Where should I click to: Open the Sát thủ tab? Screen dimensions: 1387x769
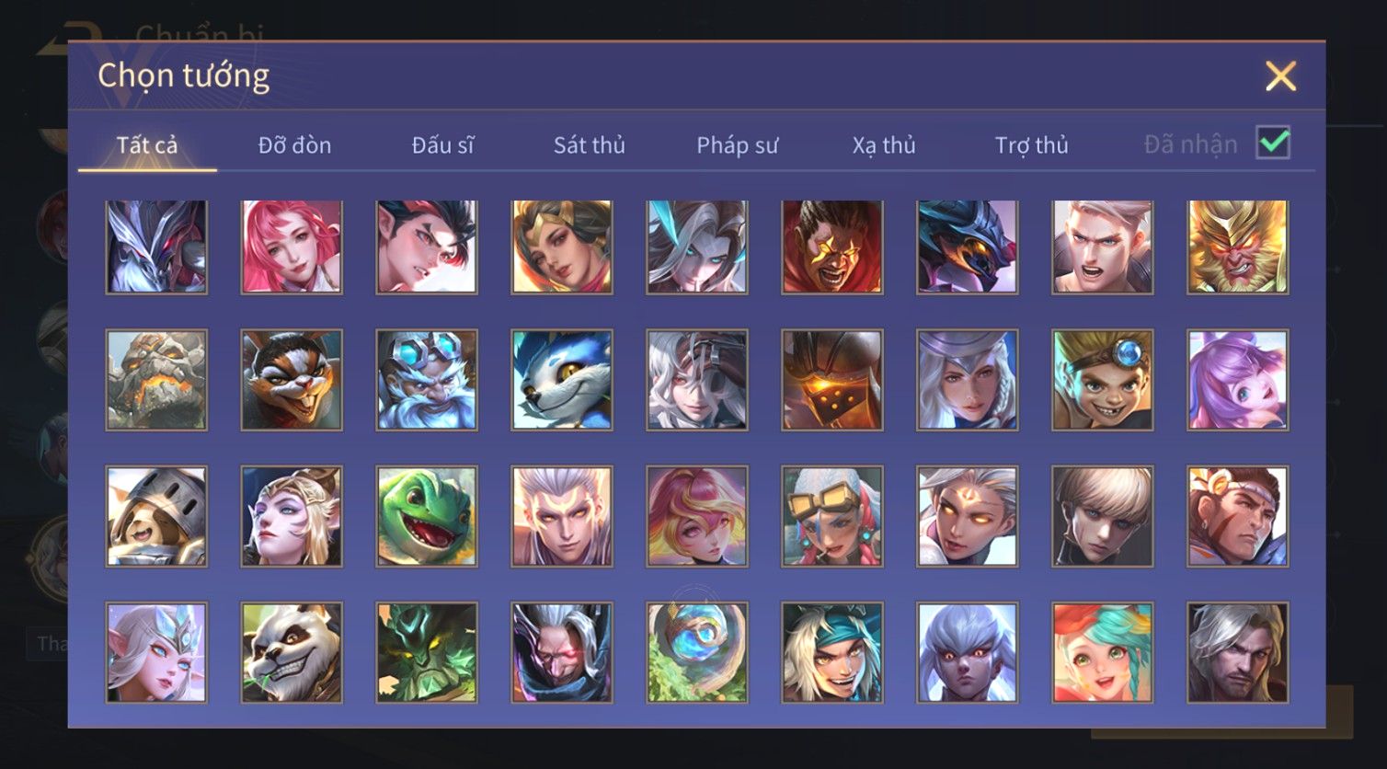[590, 144]
